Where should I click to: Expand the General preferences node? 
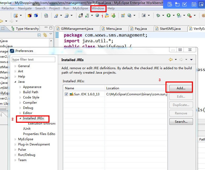(x=15, y=66)
